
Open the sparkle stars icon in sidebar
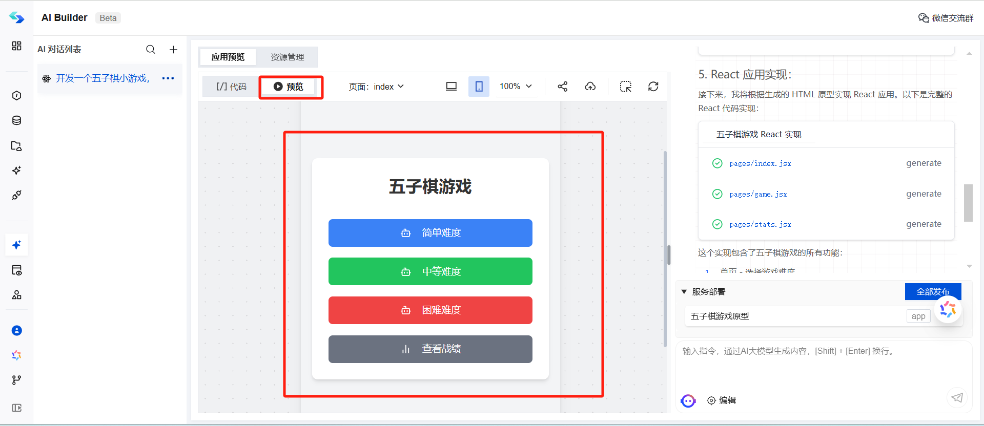[16, 170]
